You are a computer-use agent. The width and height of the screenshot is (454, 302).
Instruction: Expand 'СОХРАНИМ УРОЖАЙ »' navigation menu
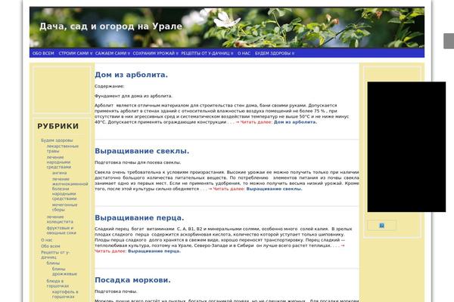(155, 53)
